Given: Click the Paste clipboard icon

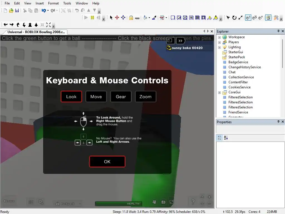Looking at the screenshot, I should [36, 11].
